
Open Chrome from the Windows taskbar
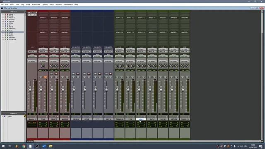24,146
